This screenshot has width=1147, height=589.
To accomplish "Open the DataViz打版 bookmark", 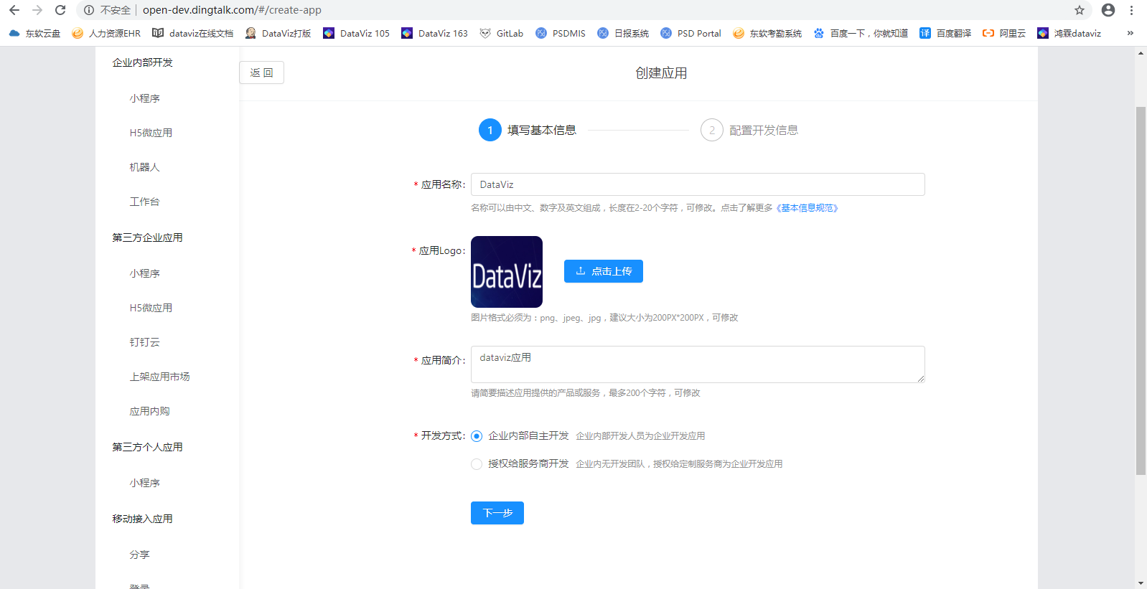I will [278, 33].
